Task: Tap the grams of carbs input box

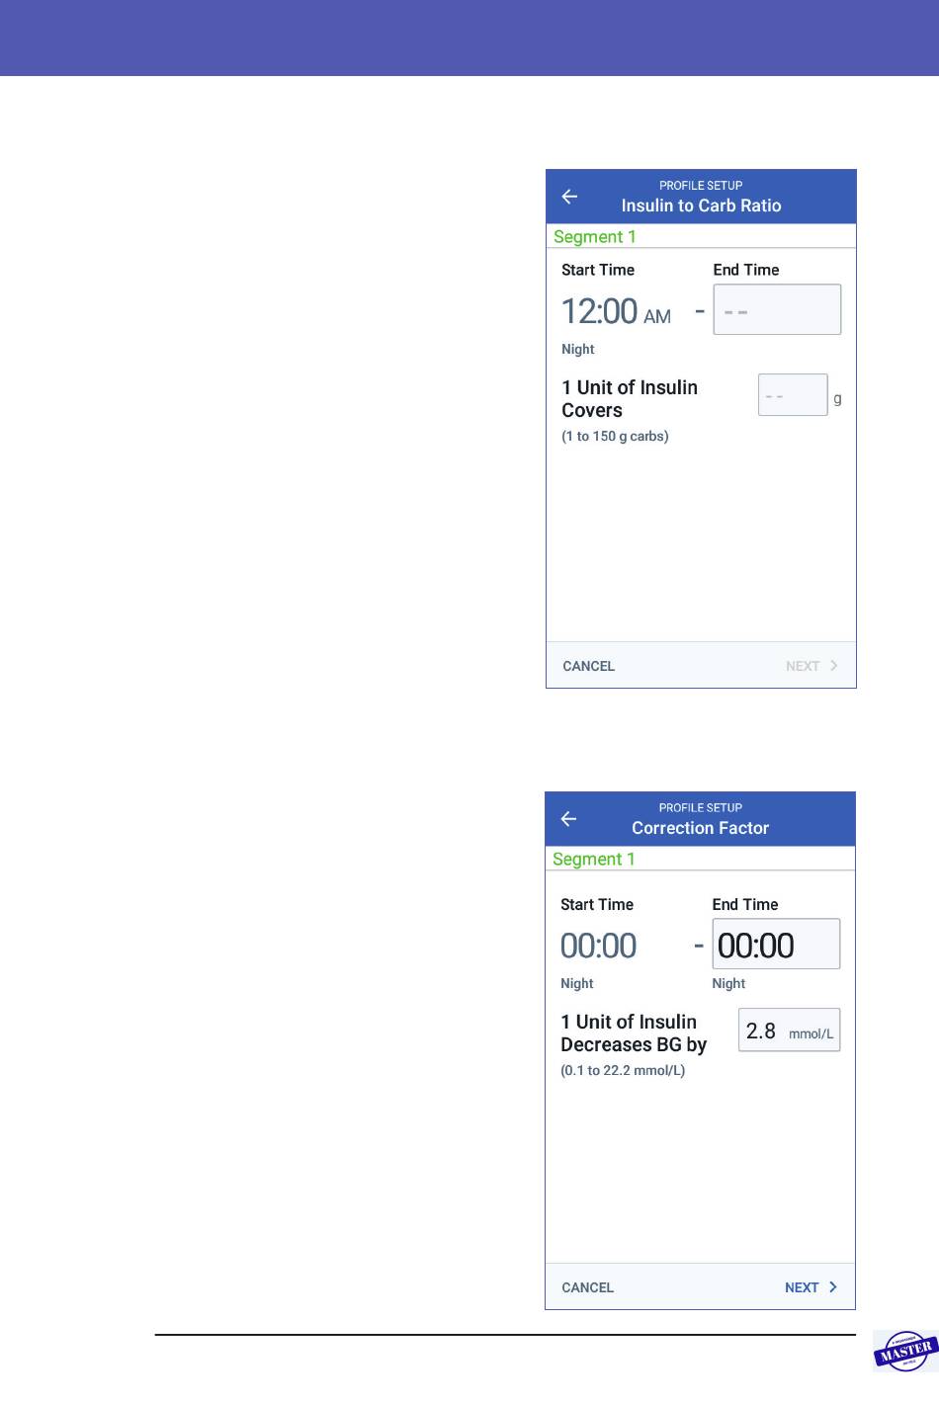Action: point(793,395)
